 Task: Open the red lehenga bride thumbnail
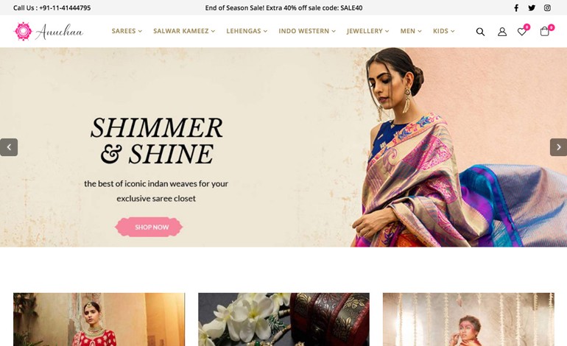(x=99, y=319)
